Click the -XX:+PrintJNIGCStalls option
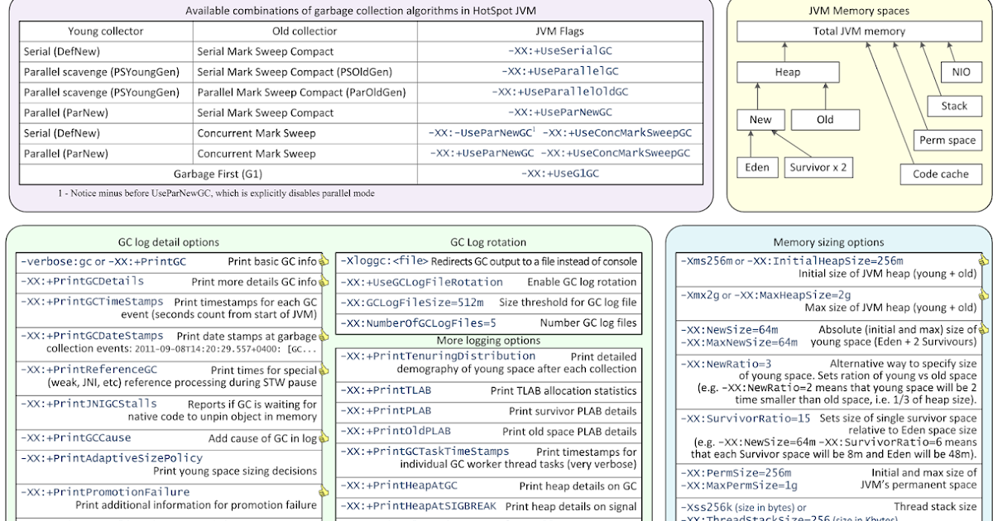 89,404
